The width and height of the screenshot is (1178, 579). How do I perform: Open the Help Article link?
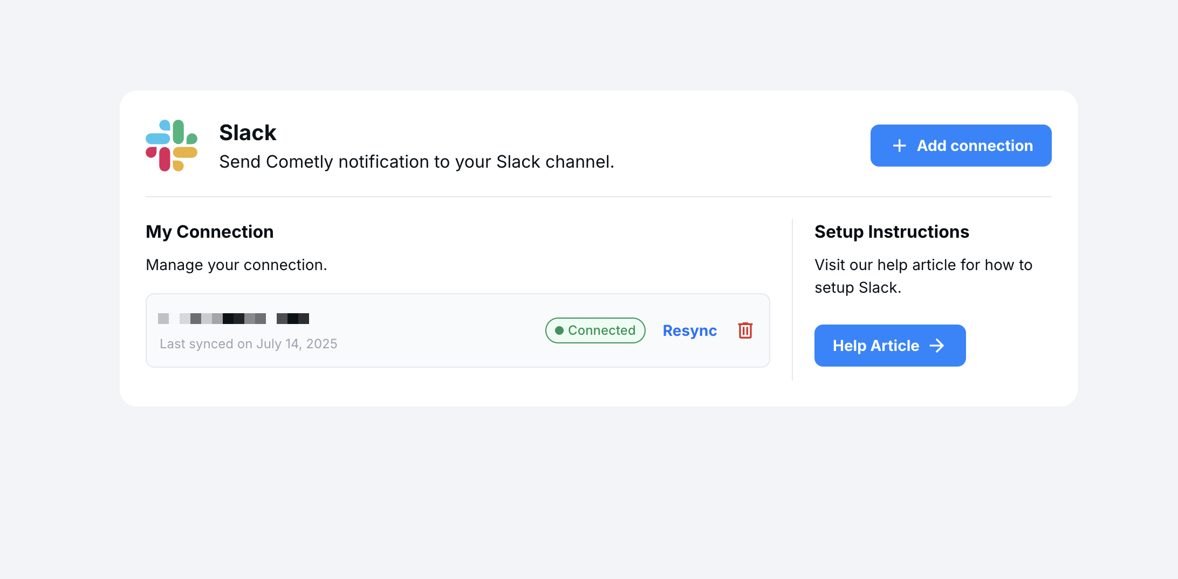point(890,346)
